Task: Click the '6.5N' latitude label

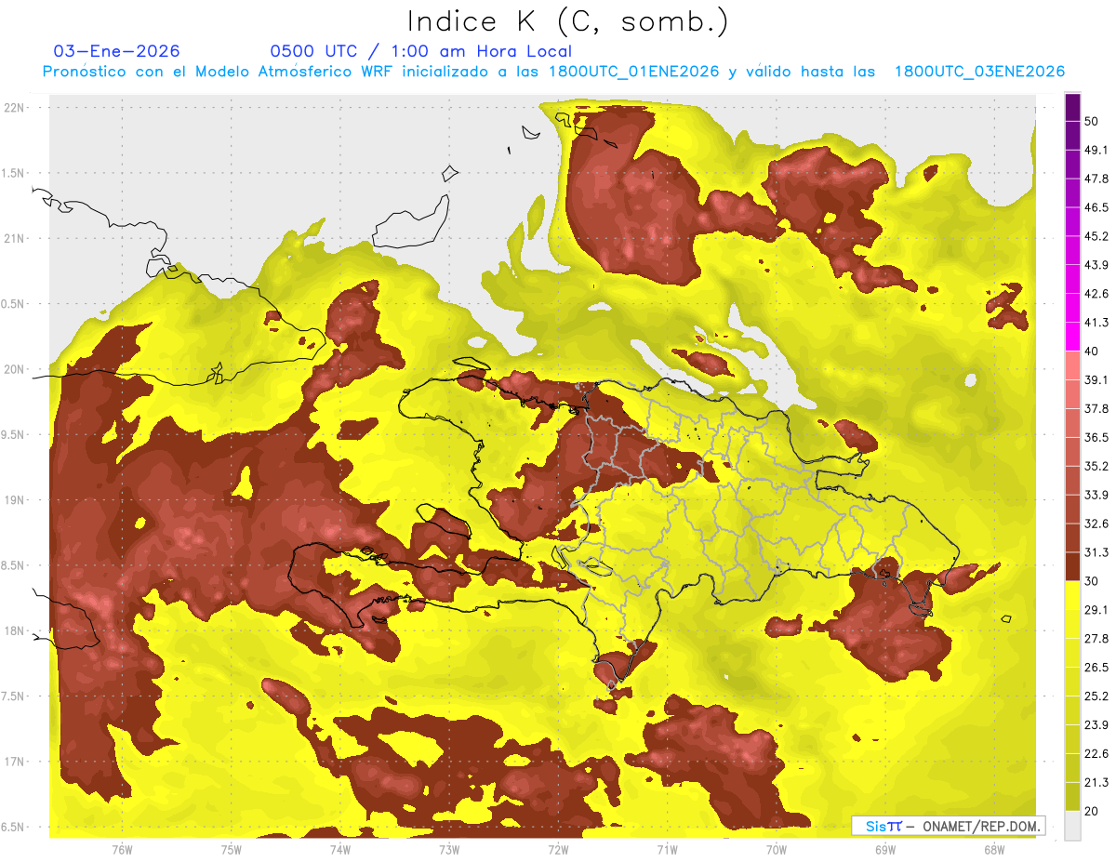Action: [x=13, y=827]
